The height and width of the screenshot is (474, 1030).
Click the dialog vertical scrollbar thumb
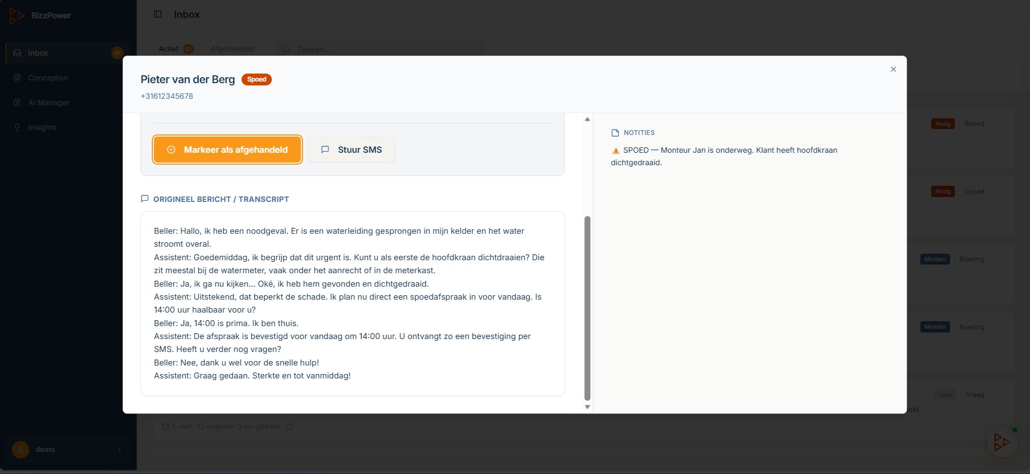click(x=587, y=308)
